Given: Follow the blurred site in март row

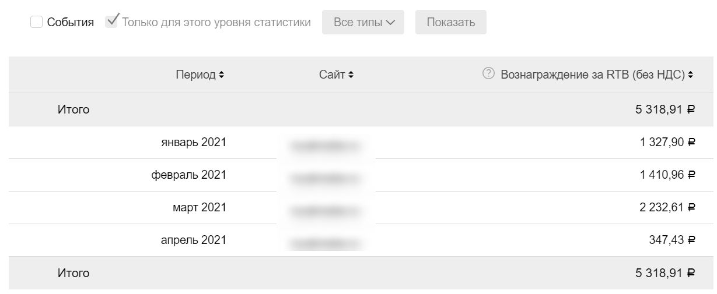Looking at the screenshot, I should (326, 208).
